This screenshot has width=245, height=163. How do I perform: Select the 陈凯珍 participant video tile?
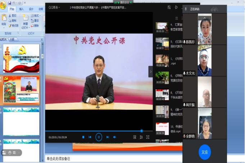coord(205,29)
